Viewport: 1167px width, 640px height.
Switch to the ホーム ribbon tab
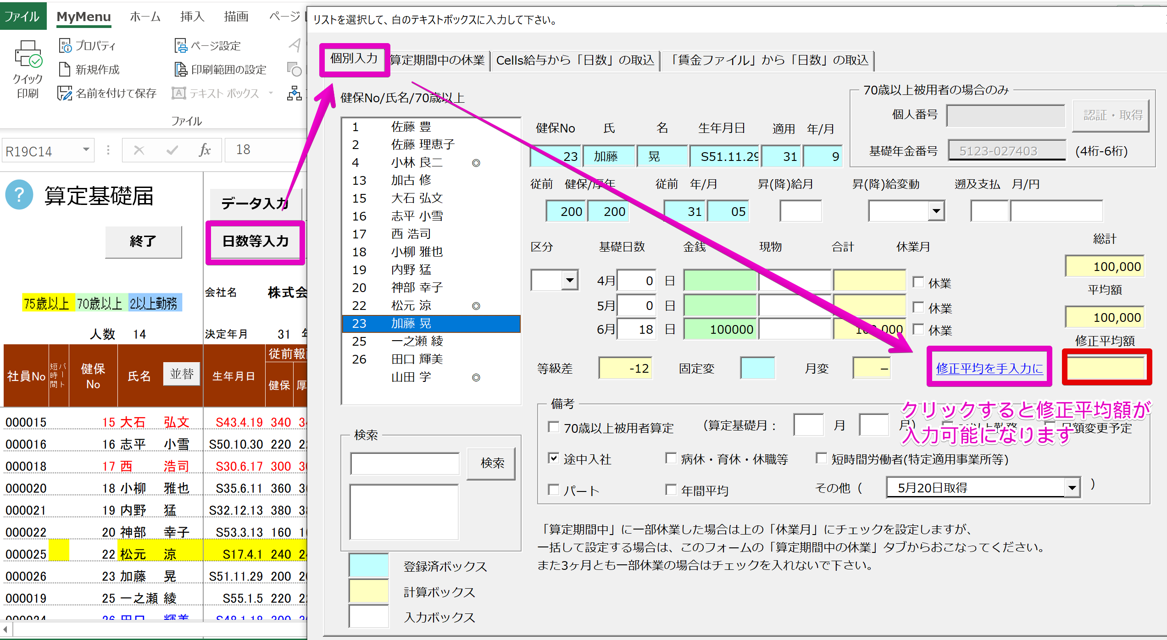(145, 17)
